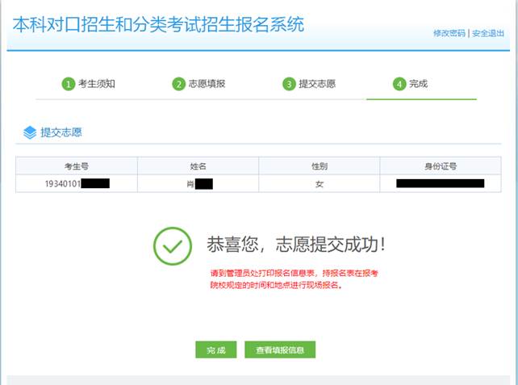This screenshot has height=385, width=518.
Task: Switch to the 志愿填报 step tab
Action: click(207, 84)
